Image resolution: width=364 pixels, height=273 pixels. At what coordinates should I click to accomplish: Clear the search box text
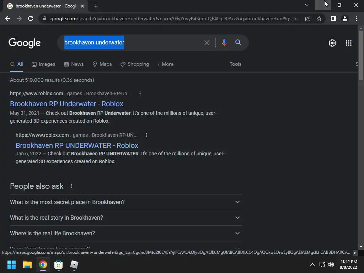207,43
